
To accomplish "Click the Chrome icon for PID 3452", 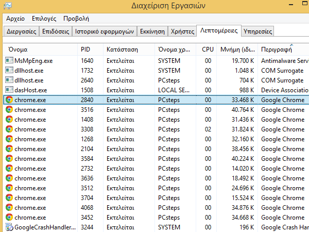I will click(9, 217).
